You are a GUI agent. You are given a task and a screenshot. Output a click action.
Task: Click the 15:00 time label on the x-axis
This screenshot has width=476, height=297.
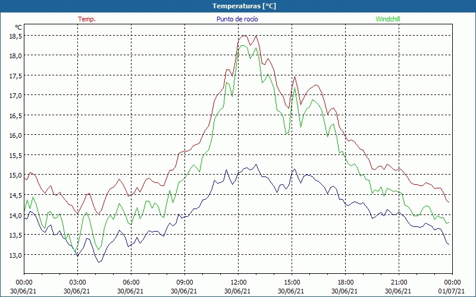(292, 283)
